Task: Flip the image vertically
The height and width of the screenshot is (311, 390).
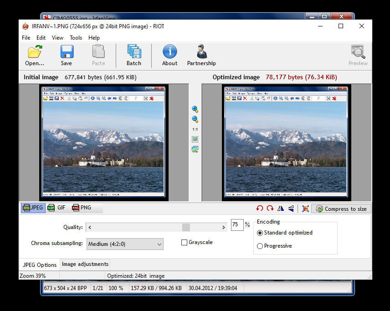Action: click(x=291, y=209)
